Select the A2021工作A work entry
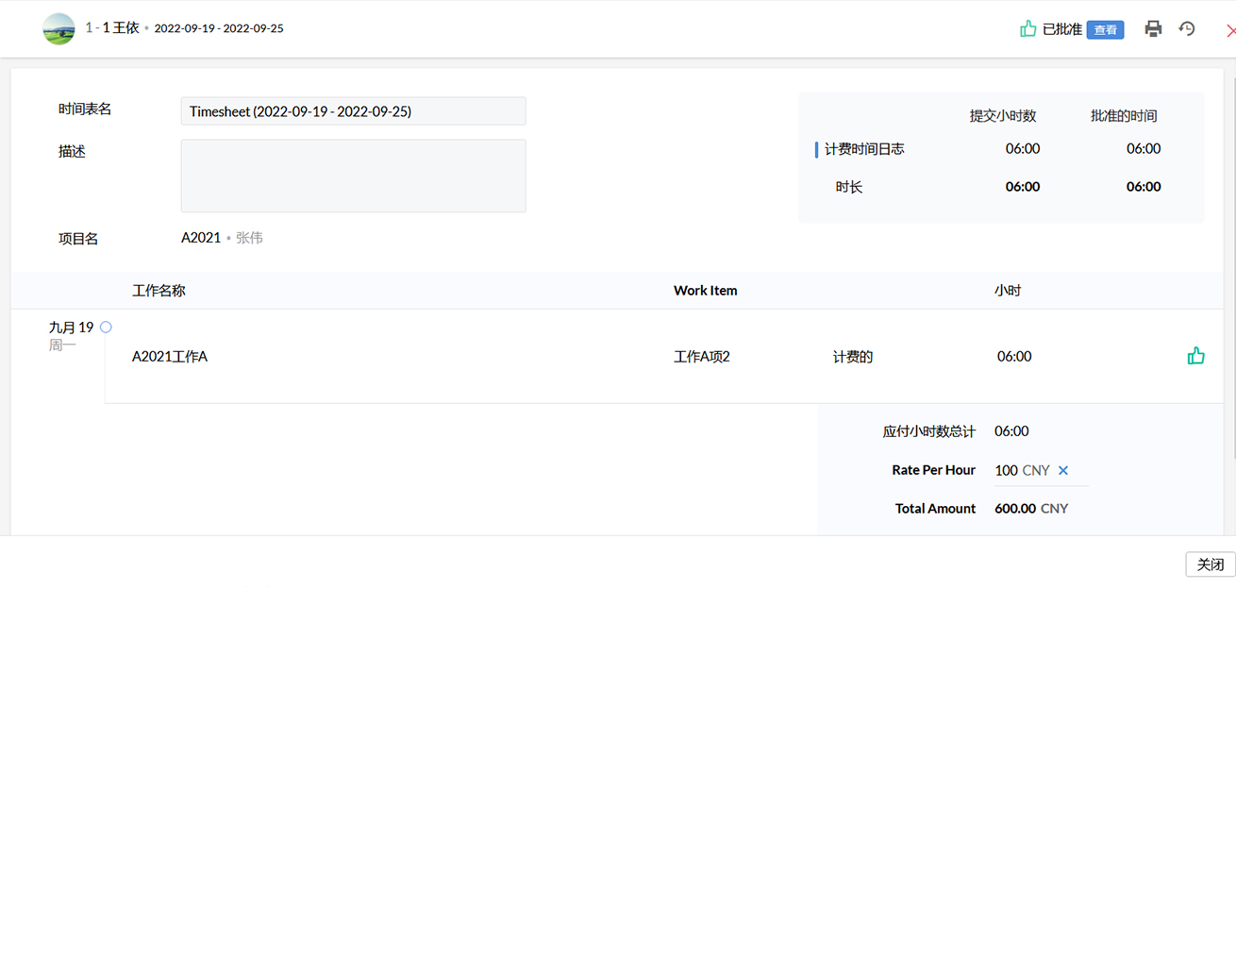 pyautogui.click(x=170, y=357)
